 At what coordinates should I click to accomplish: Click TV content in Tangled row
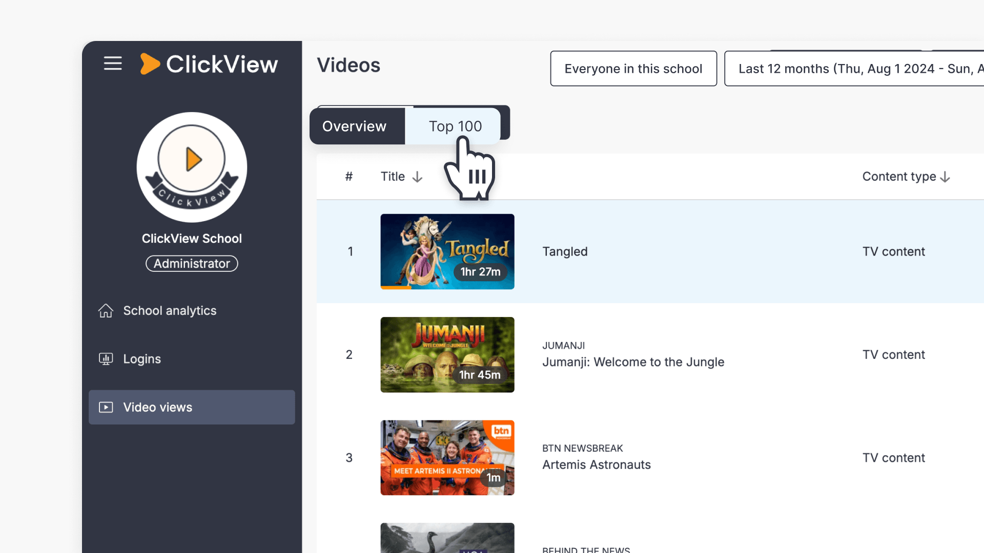[893, 252]
